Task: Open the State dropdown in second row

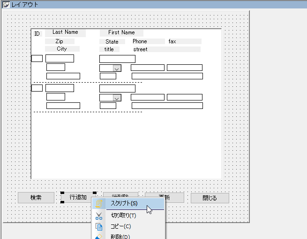Action: [x=117, y=97]
